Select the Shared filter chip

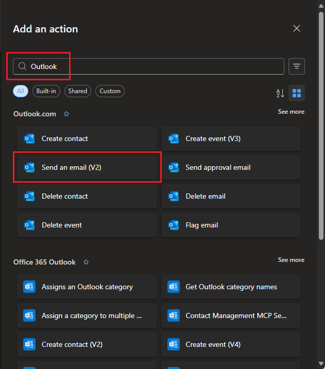click(x=77, y=91)
